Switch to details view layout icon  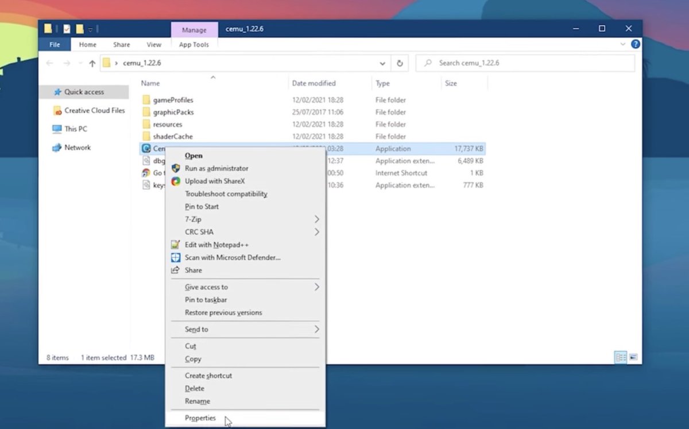click(621, 357)
